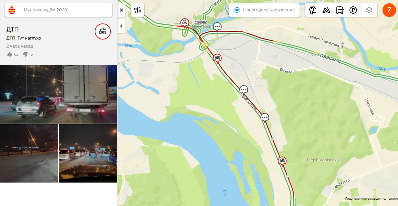Open the large truck accident photo
The height and width of the screenshot is (206, 398).
(59, 94)
